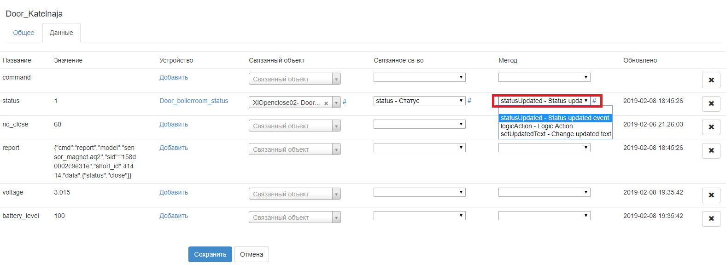Open the # link next to status property
Image resolution: width=726 pixels, height=275 pixels.
coord(469,101)
